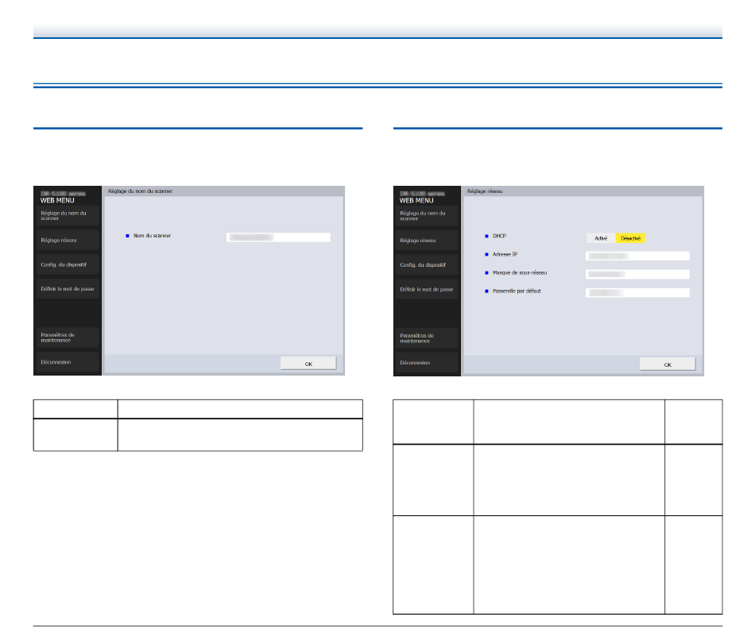Viewport: 755px width, 640px height.
Task: Confirm scanner name with the OK button
Action: [308, 364]
